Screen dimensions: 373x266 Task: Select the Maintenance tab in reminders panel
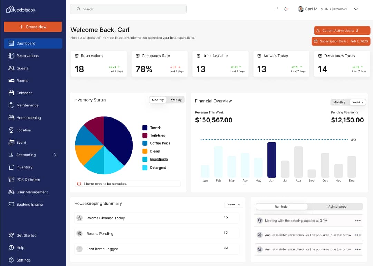[x=337, y=207]
